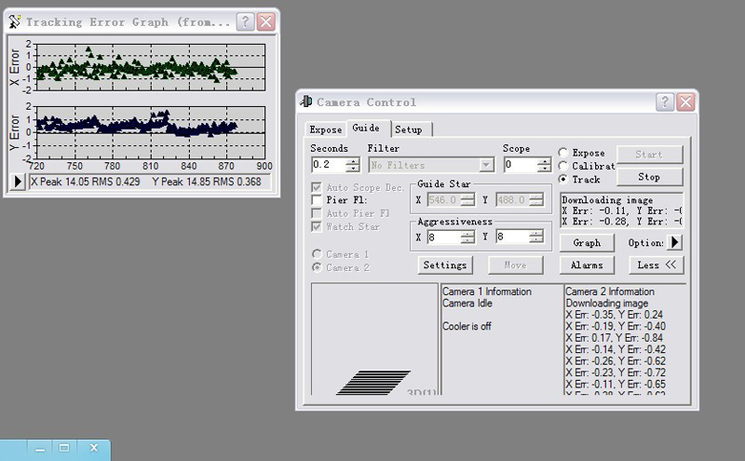Toggle Auto Scope Dec checkbox

317,187
